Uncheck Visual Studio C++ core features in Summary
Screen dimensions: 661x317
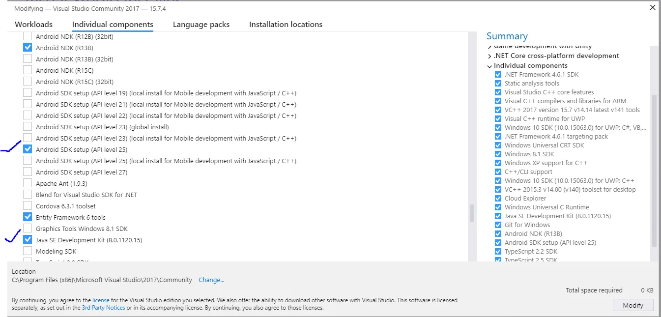[x=498, y=92]
